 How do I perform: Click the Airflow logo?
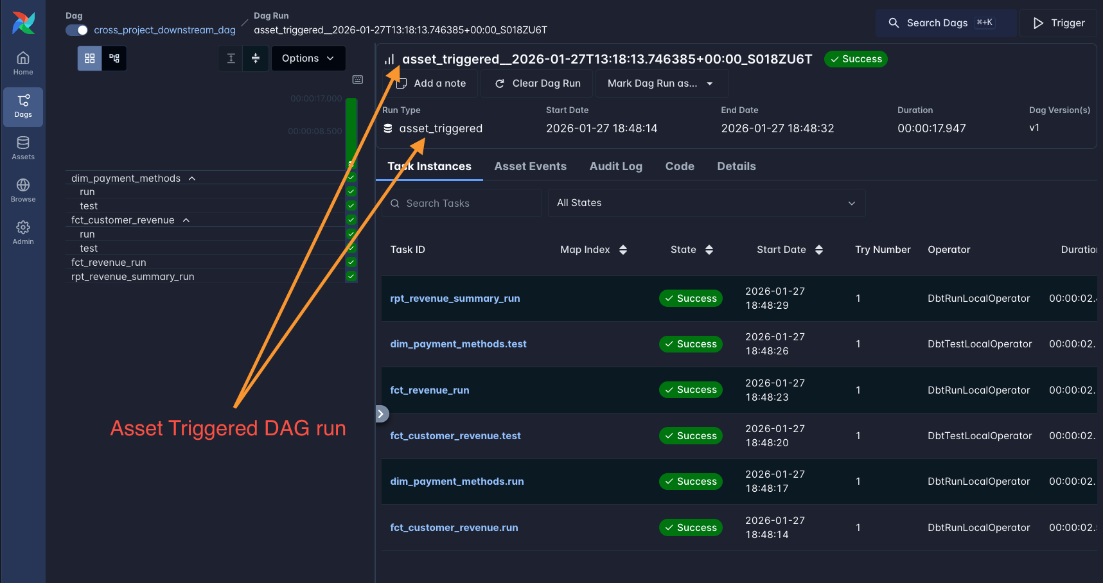coord(22,22)
